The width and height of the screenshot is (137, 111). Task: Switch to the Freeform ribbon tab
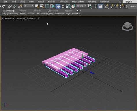click(23, 11)
